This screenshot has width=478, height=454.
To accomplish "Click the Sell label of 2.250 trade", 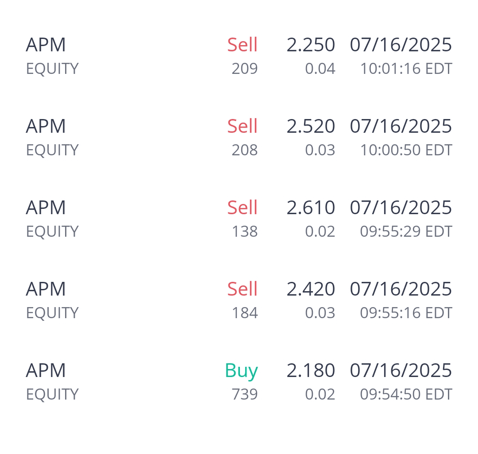I will click(x=242, y=45).
